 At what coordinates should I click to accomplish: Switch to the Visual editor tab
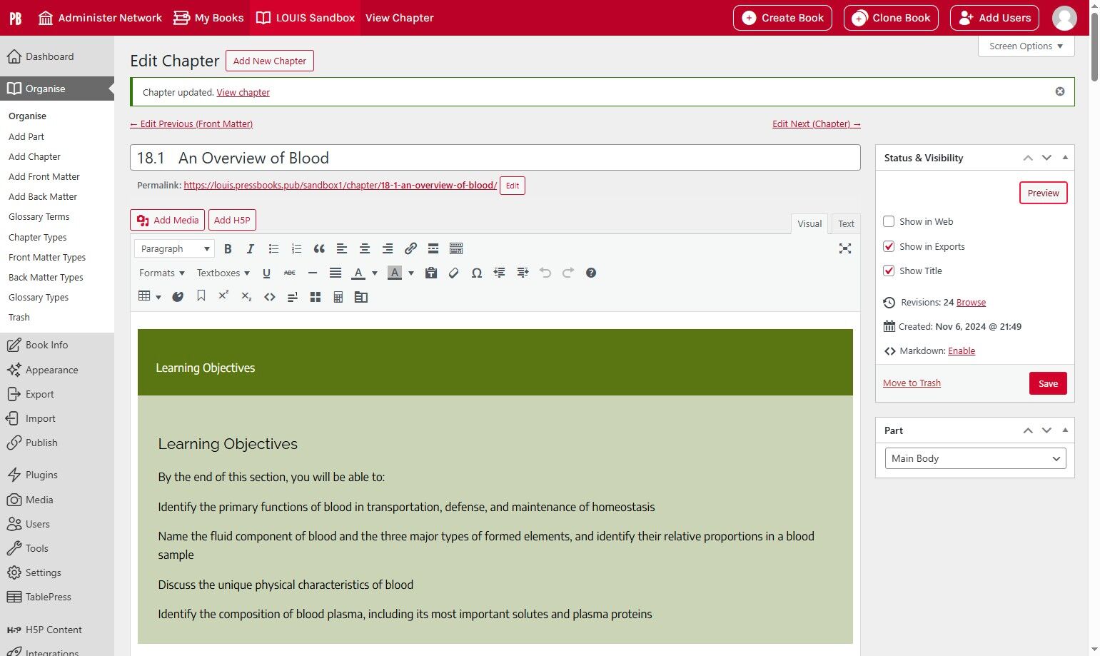pyautogui.click(x=809, y=223)
